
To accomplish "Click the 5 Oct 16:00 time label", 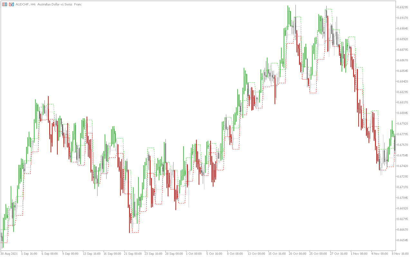I will coord(214,253).
